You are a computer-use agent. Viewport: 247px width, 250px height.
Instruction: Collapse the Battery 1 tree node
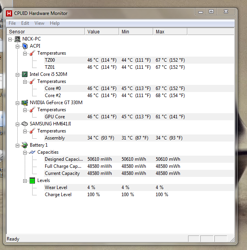coord(18,145)
